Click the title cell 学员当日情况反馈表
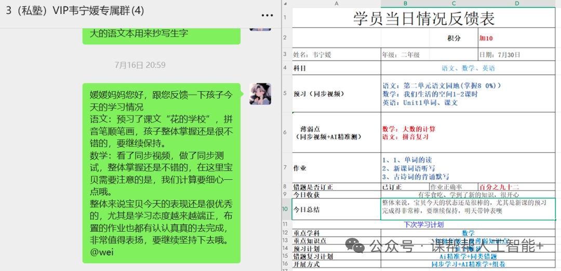The width and height of the screenshot is (561, 271). (423, 19)
